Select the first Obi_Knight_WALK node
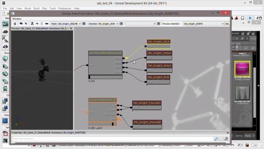Screen dimensions: 264x149 point(159,53)
